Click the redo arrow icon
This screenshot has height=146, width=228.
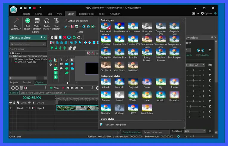[79, 37]
